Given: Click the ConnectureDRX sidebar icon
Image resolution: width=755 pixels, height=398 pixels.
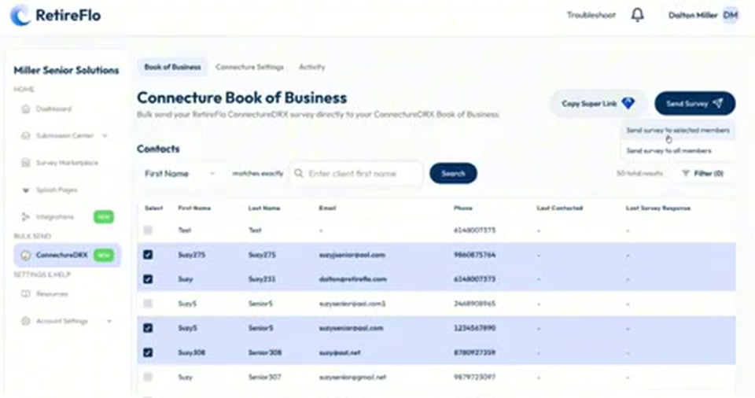Looking at the screenshot, I should click(26, 255).
